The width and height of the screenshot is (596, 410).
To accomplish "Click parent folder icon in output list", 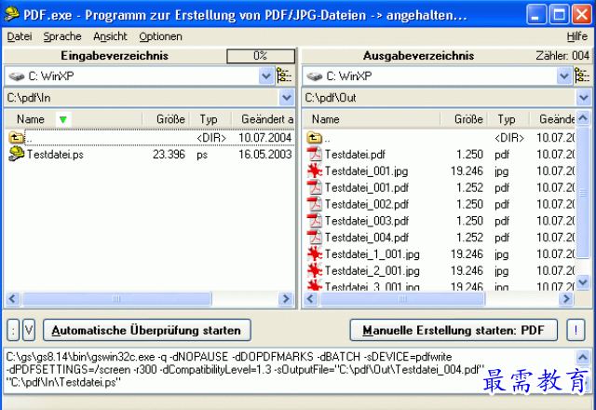I will (315, 137).
